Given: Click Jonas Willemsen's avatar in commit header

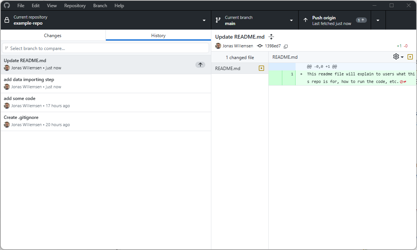Looking at the screenshot, I should tap(218, 46).
